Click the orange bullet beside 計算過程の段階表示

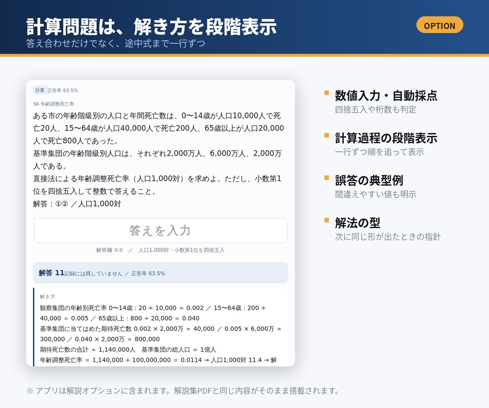click(x=326, y=135)
